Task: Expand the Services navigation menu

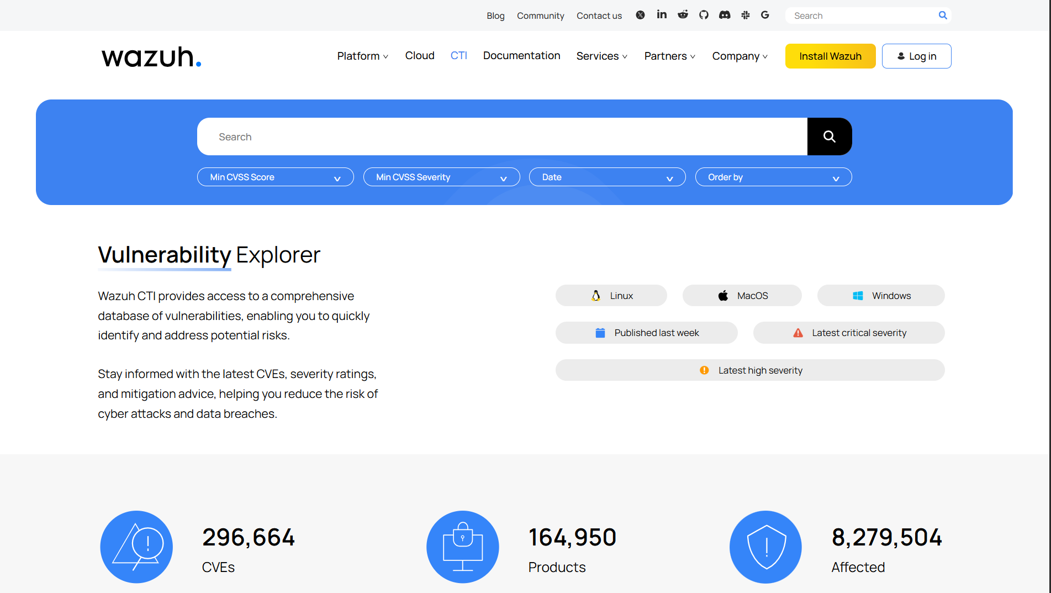Action: pos(601,56)
